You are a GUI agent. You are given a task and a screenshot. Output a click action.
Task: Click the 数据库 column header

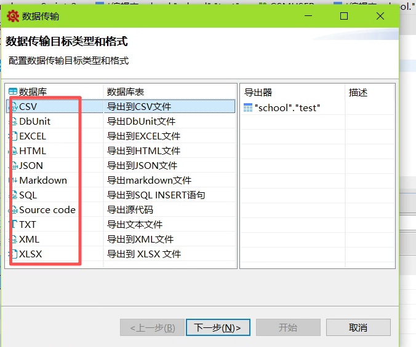coord(33,92)
